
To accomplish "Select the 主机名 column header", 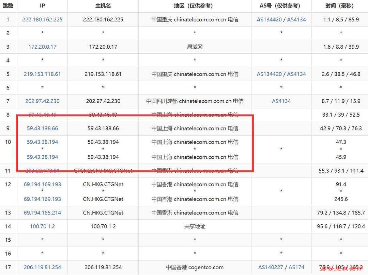I will click(x=103, y=6).
